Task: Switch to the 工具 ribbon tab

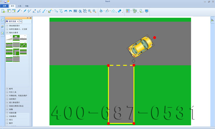Action: tap(20, 6)
